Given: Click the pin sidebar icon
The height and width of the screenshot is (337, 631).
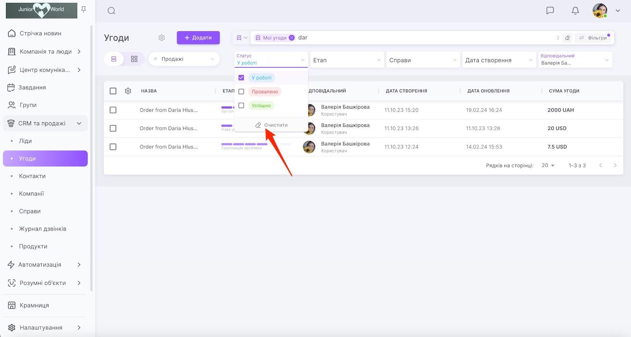Looking at the screenshot, I should [84, 9].
